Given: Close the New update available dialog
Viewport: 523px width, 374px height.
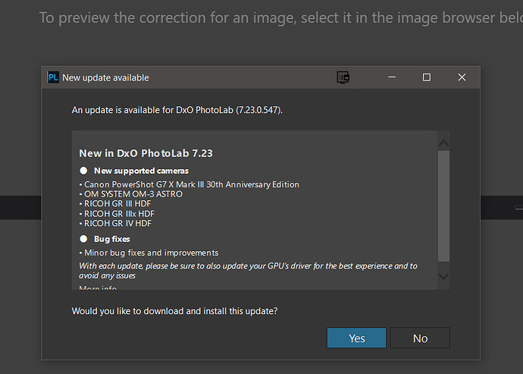Looking at the screenshot, I should (x=462, y=77).
